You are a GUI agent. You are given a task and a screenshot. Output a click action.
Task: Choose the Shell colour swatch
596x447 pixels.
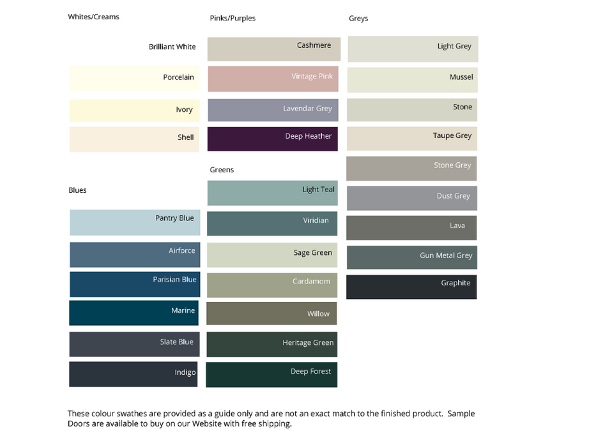(134, 139)
